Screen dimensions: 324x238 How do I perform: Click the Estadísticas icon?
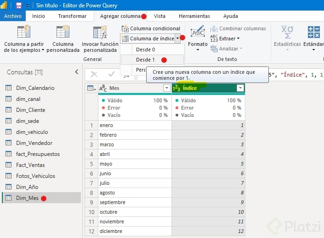click(x=287, y=32)
